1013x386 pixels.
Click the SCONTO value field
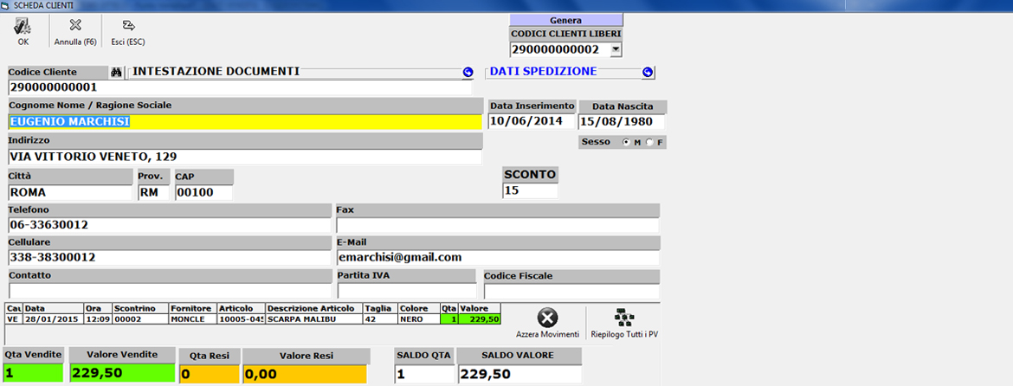coord(530,190)
